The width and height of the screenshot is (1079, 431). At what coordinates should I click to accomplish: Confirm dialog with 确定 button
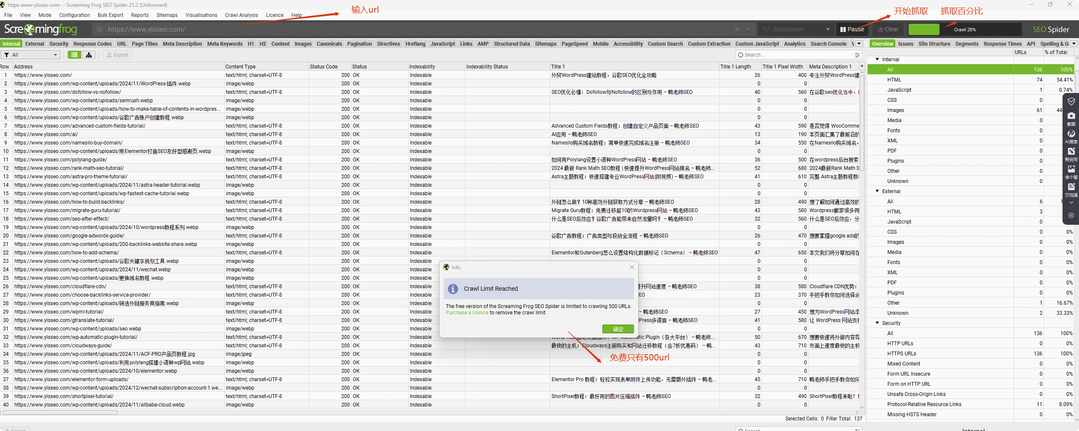pyautogui.click(x=618, y=329)
